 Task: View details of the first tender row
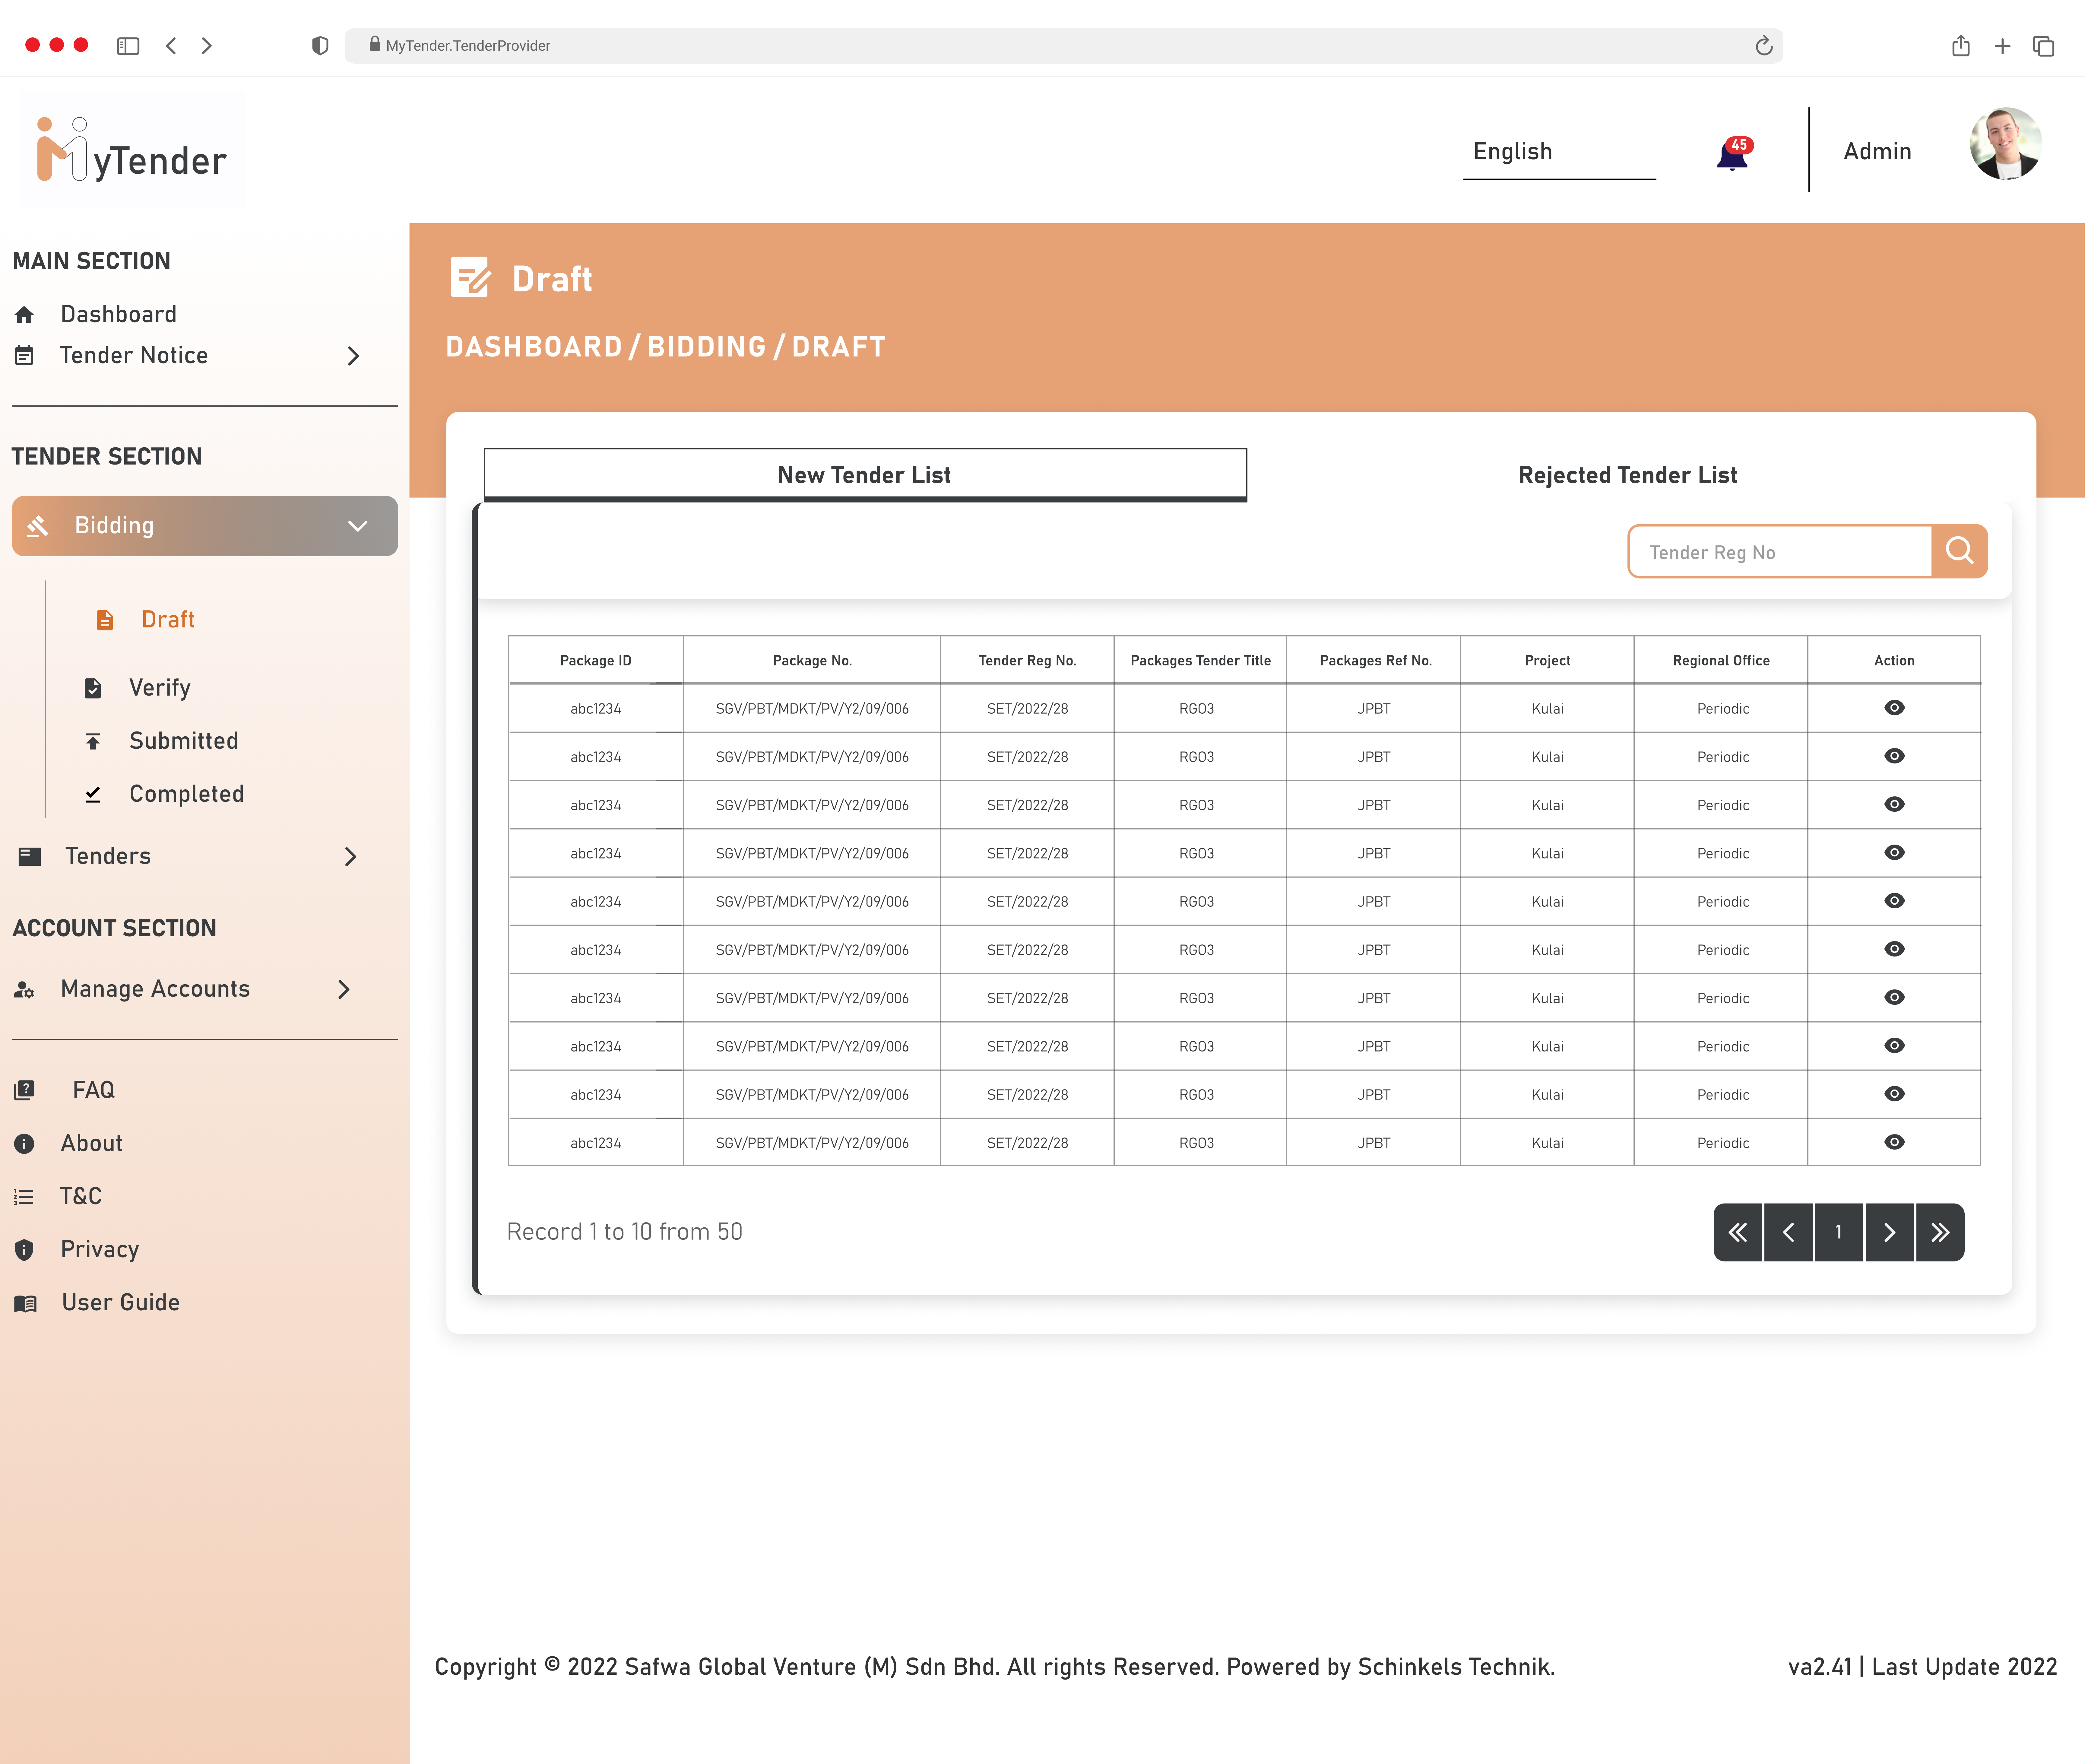point(1894,708)
